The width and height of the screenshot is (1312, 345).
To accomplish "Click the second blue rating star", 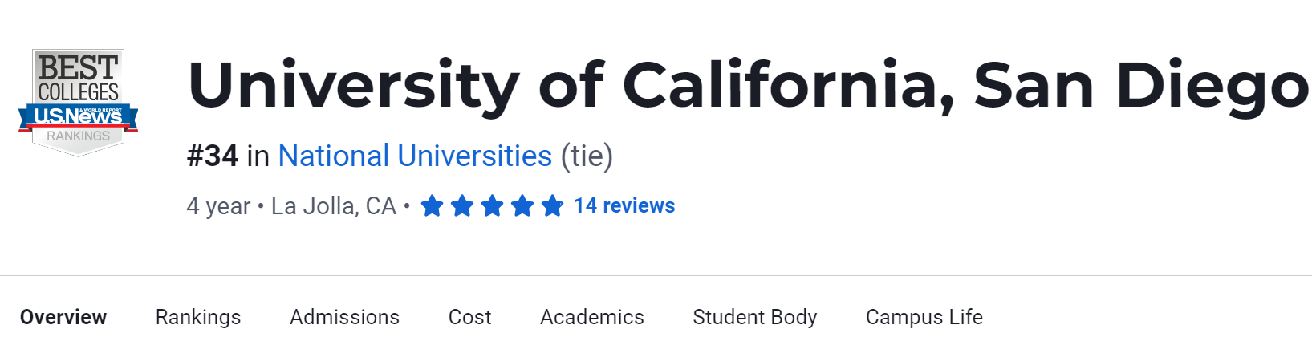I will point(462,206).
